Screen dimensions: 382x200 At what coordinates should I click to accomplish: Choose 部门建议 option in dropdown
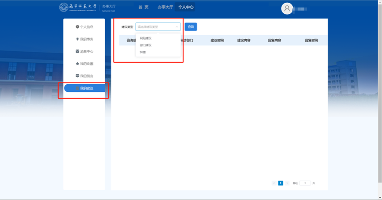coord(145,45)
